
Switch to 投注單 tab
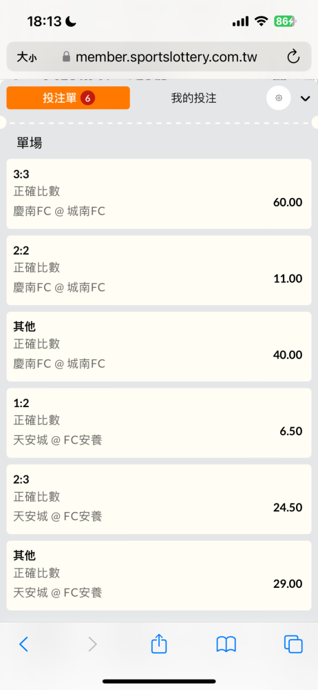pos(68,98)
